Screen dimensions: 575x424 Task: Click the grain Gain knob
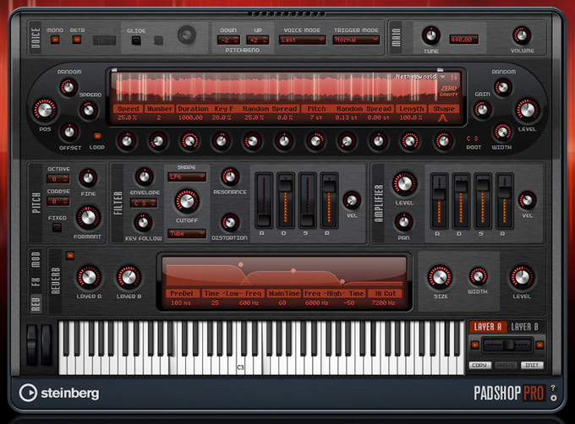pyautogui.click(x=482, y=110)
